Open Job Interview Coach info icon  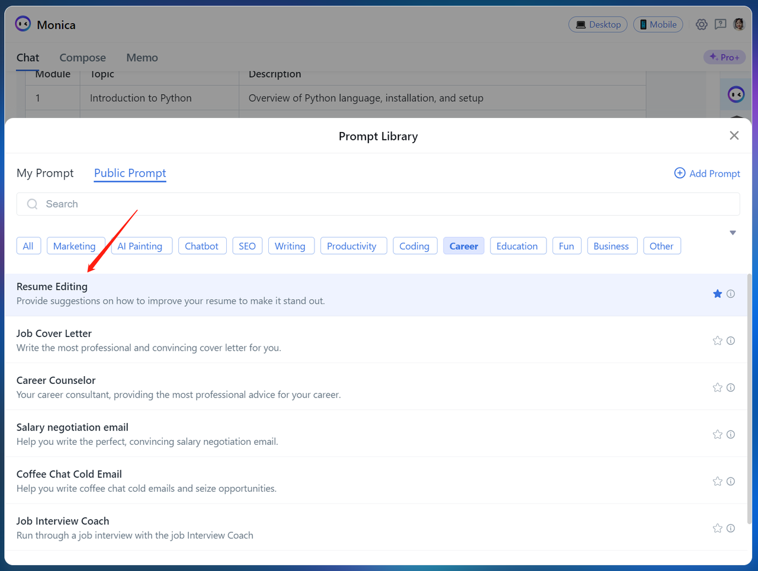pyautogui.click(x=731, y=528)
